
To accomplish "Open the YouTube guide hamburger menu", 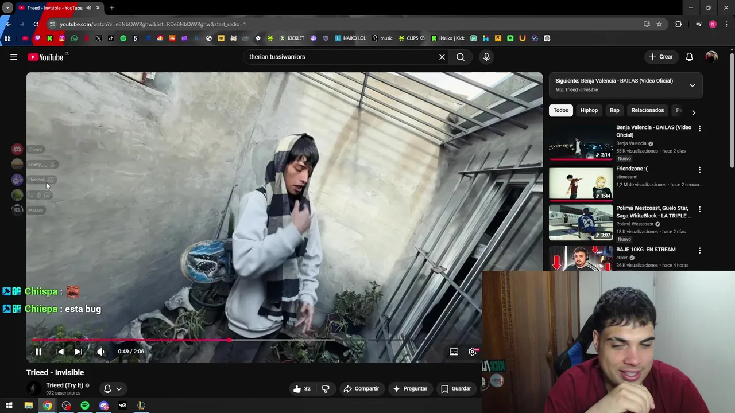I will (14, 57).
